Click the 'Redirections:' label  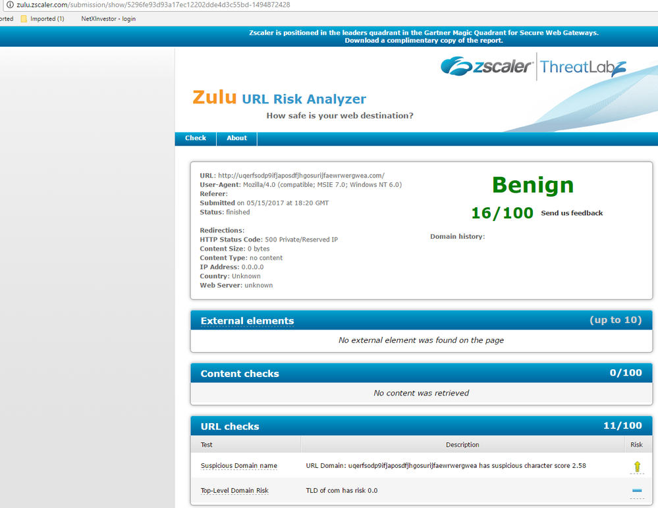[x=222, y=230]
